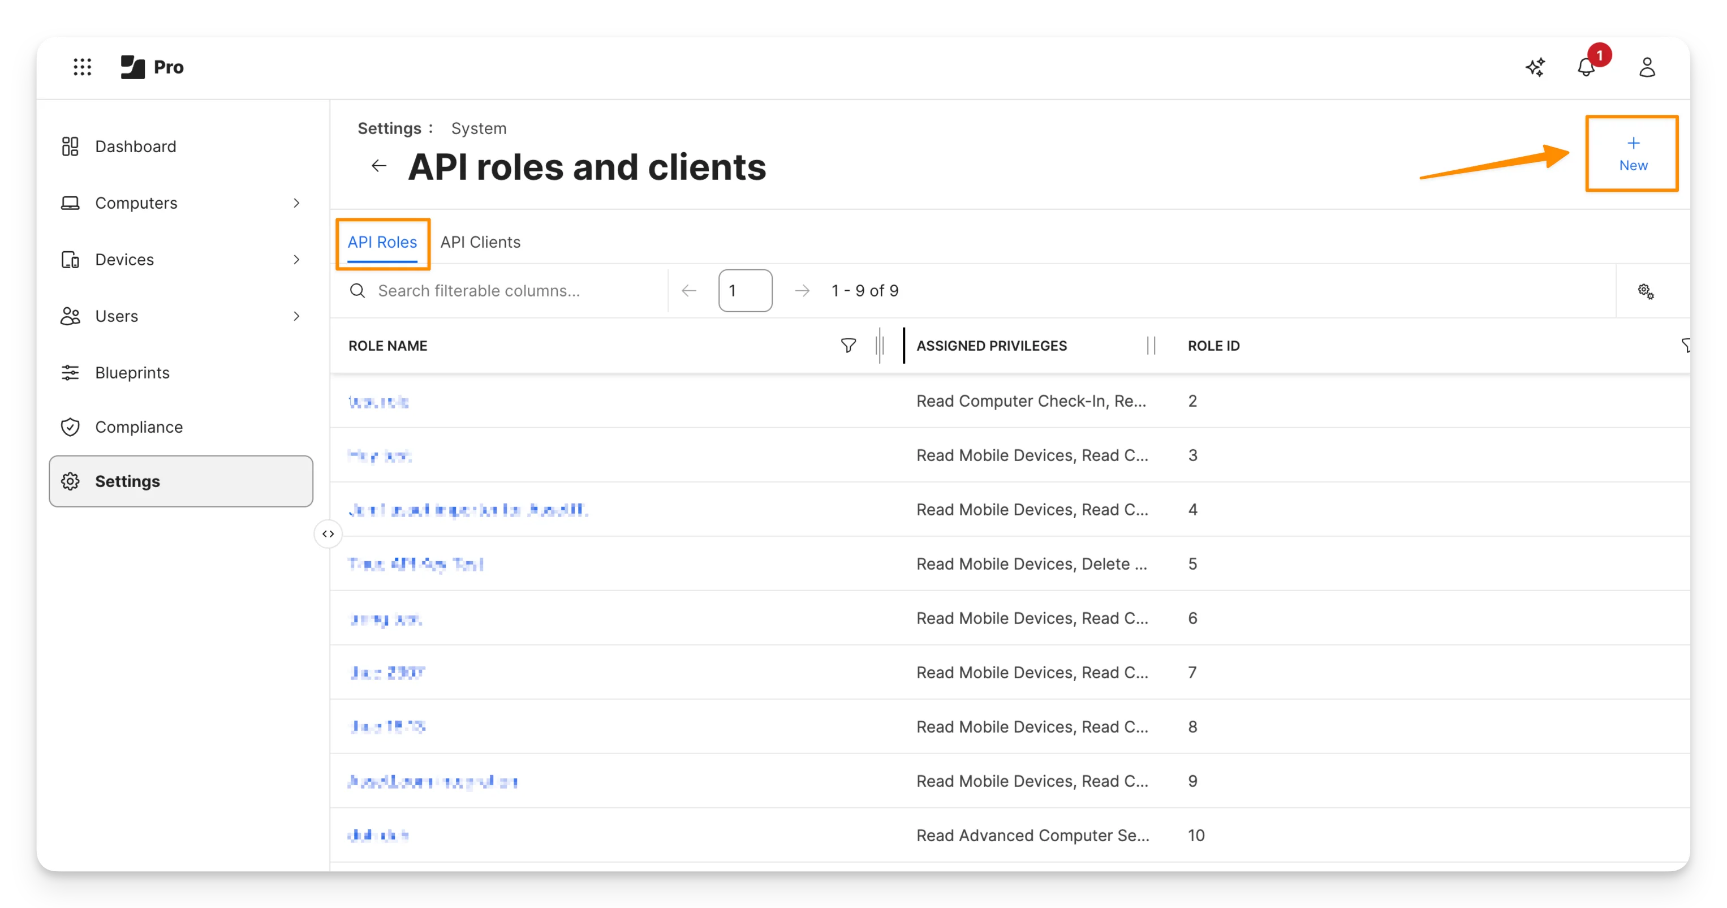Open table column settings gear icon
The image size is (1727, 908).
[1646, 291]
